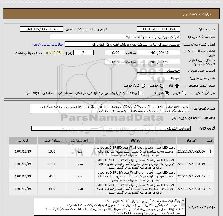Click the buyer organization name field

pos(115,37)
